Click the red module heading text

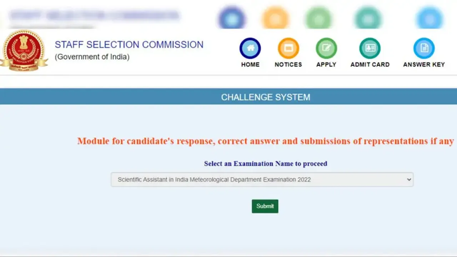pos(265,141)
